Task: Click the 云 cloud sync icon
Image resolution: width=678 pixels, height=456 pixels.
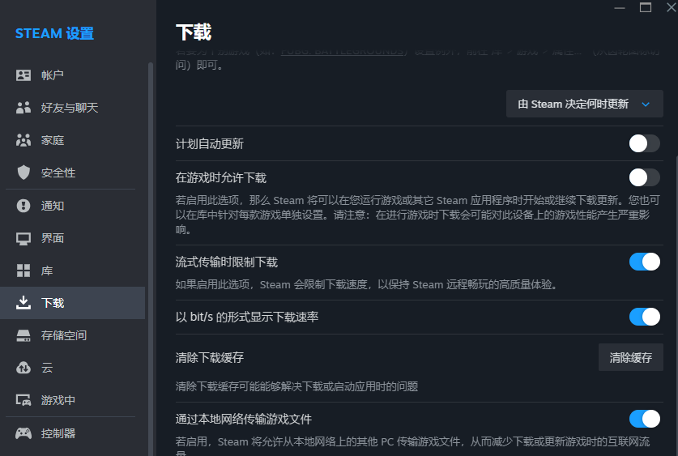Action: click(23, 368)
